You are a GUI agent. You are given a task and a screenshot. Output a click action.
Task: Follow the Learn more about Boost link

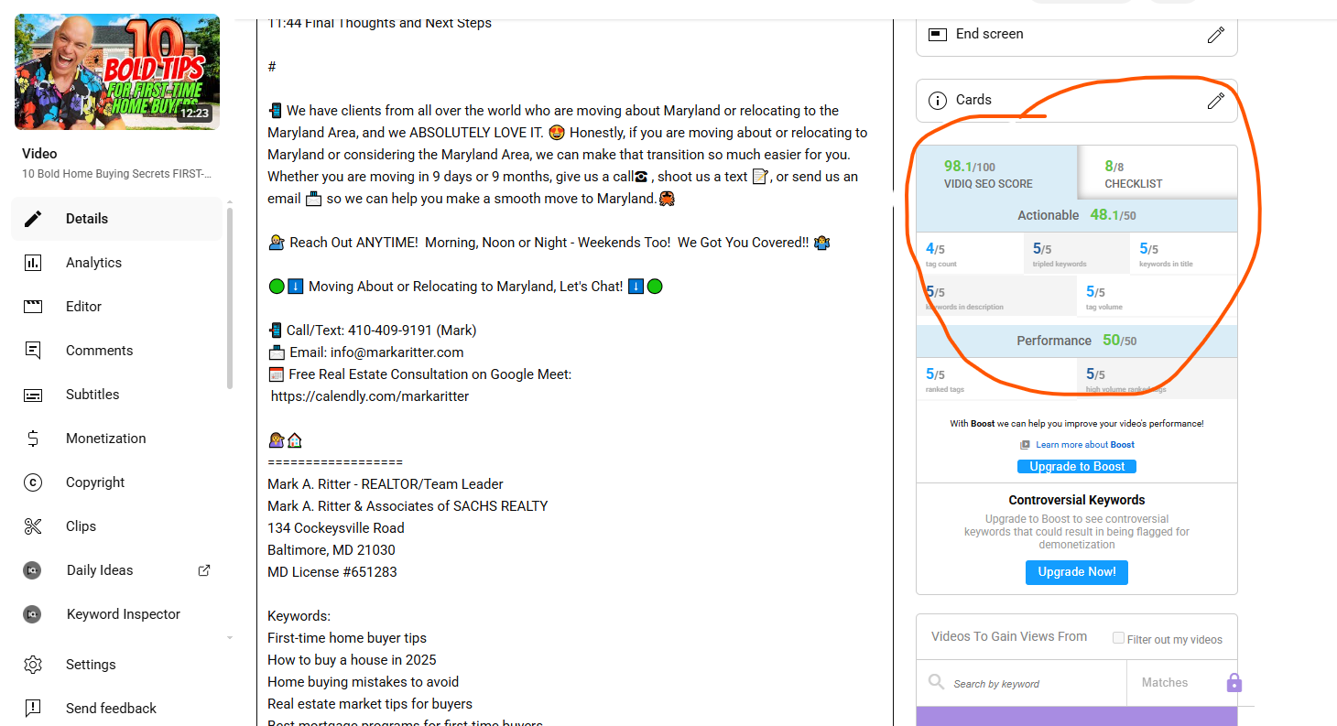coord(1084,445)
